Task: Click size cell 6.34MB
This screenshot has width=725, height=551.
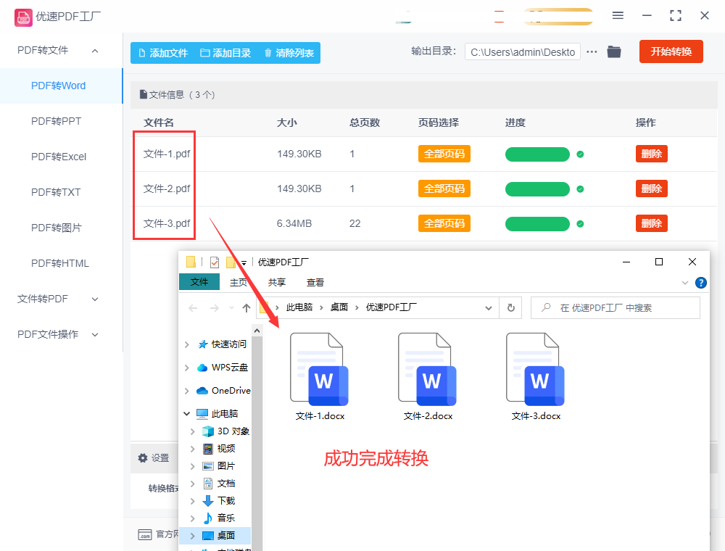Action: point(294,224)
